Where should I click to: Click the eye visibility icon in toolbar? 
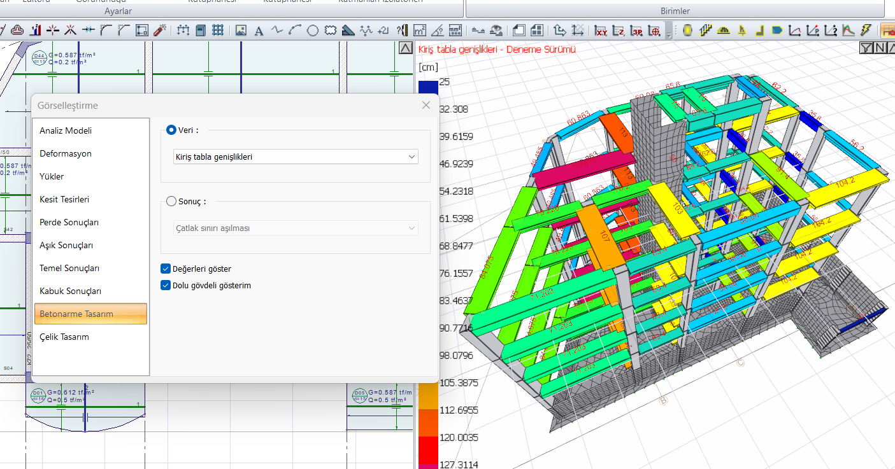(496, 30)
